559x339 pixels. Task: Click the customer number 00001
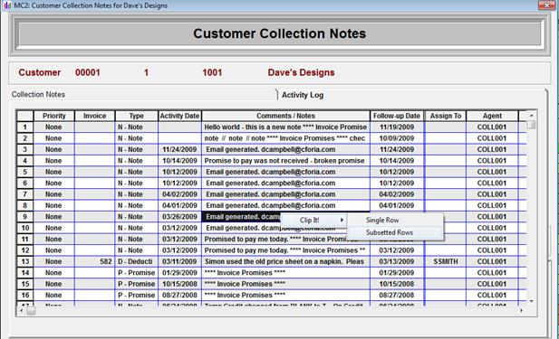pos(88,72)
